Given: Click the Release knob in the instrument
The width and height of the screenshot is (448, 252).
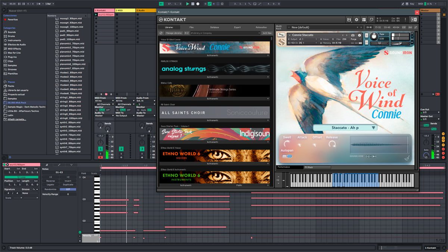Looking at the screenshot, I should [332, 144].
